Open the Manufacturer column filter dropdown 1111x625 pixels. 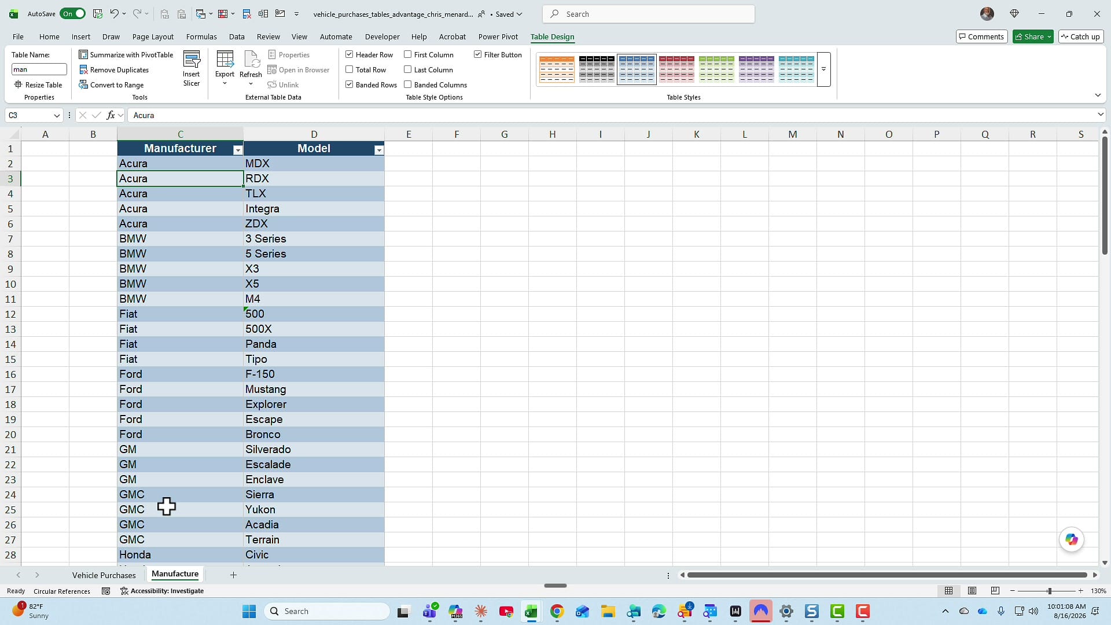pos(238,150)
